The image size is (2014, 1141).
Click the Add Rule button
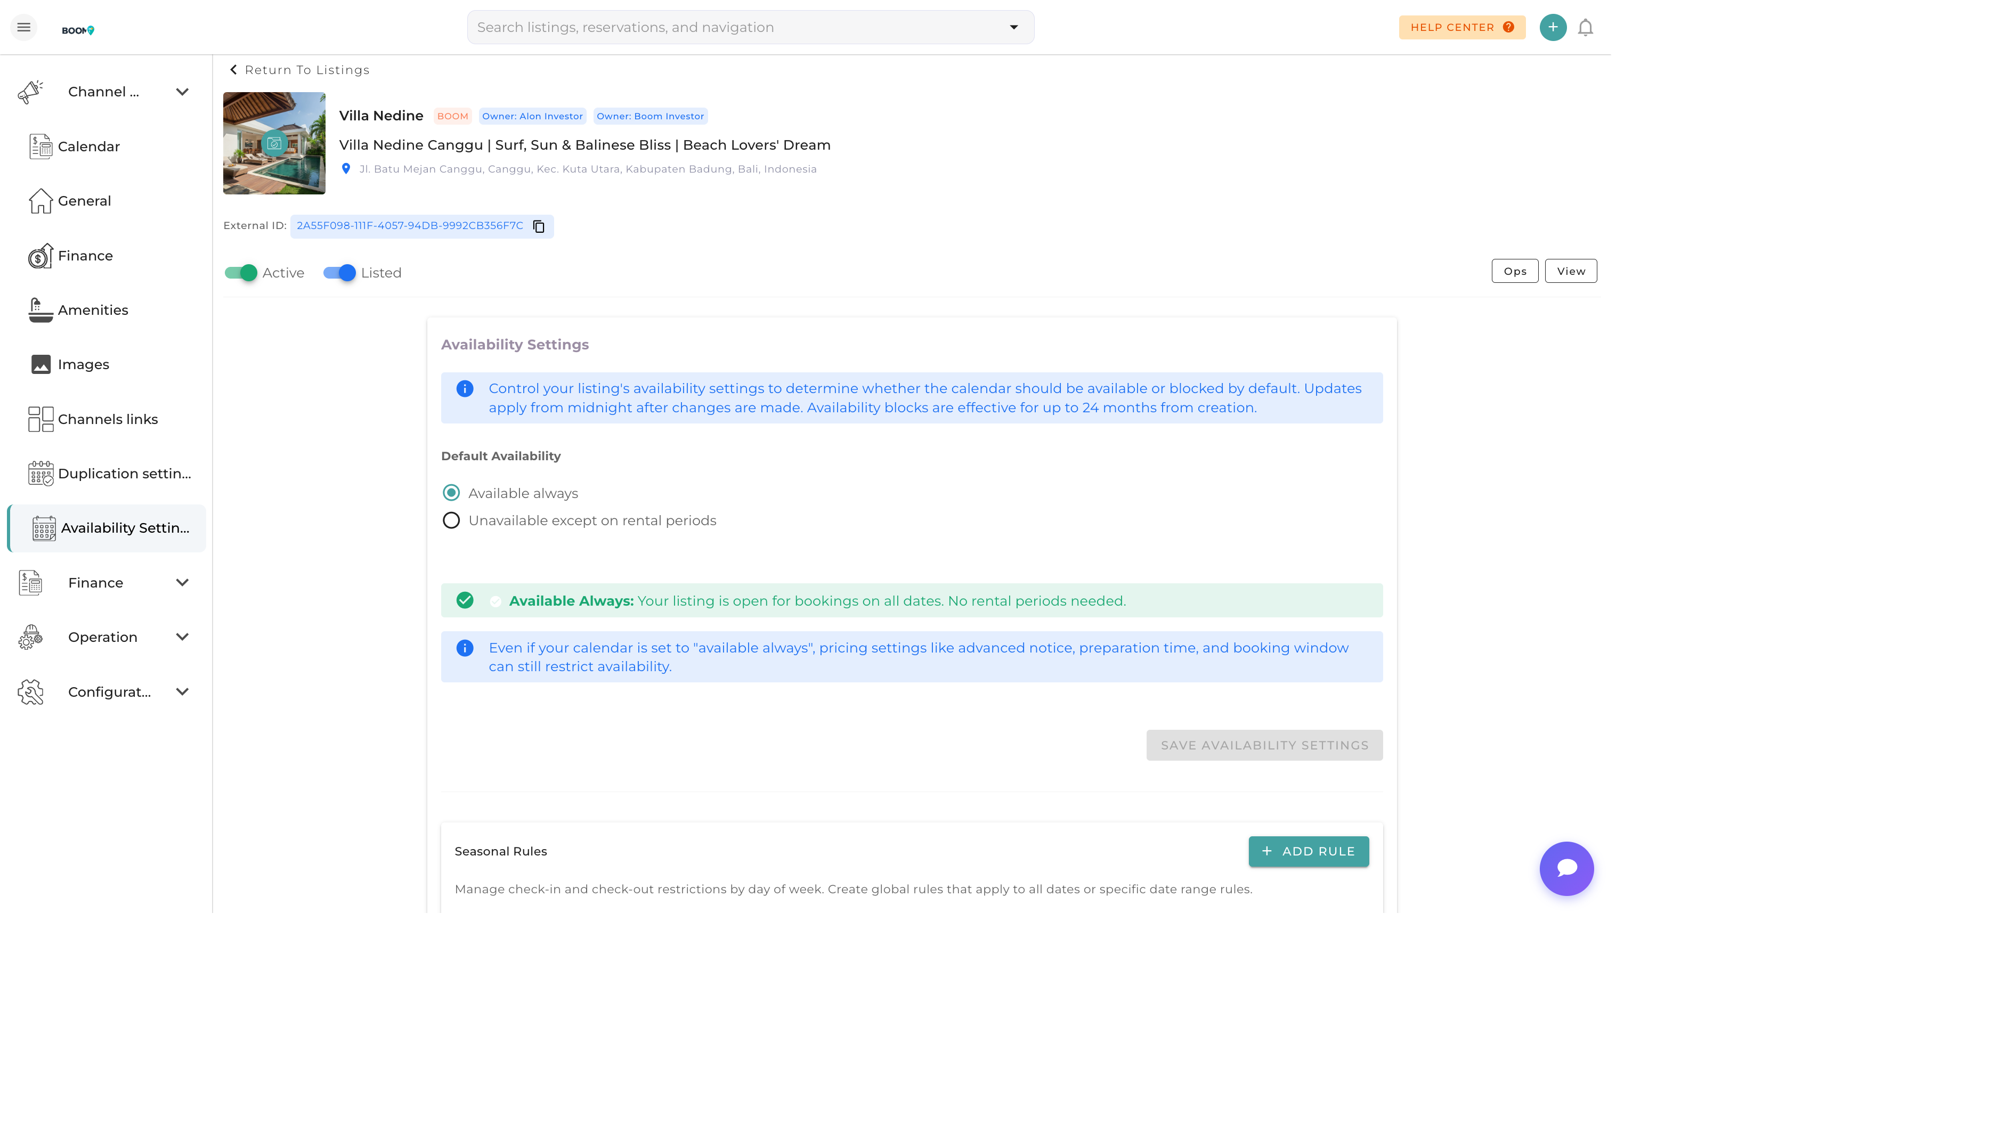coord(1308,851)
